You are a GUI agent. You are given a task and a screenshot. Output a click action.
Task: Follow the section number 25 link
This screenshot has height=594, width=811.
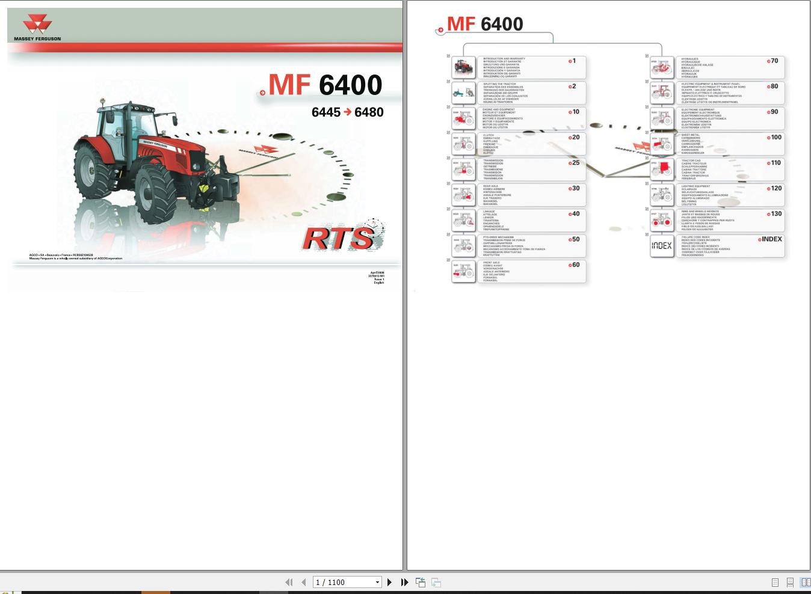tap(574, 162)
